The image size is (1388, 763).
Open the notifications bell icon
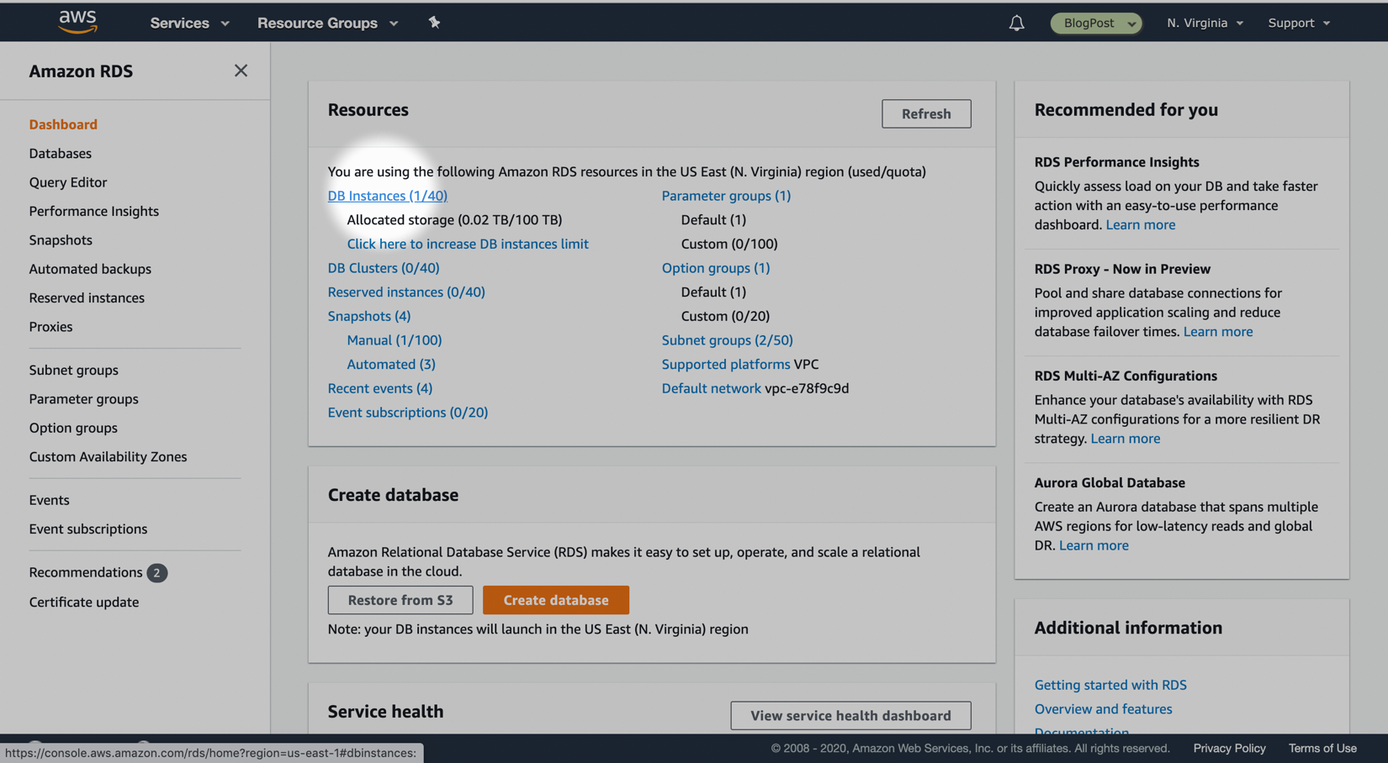1016,23
